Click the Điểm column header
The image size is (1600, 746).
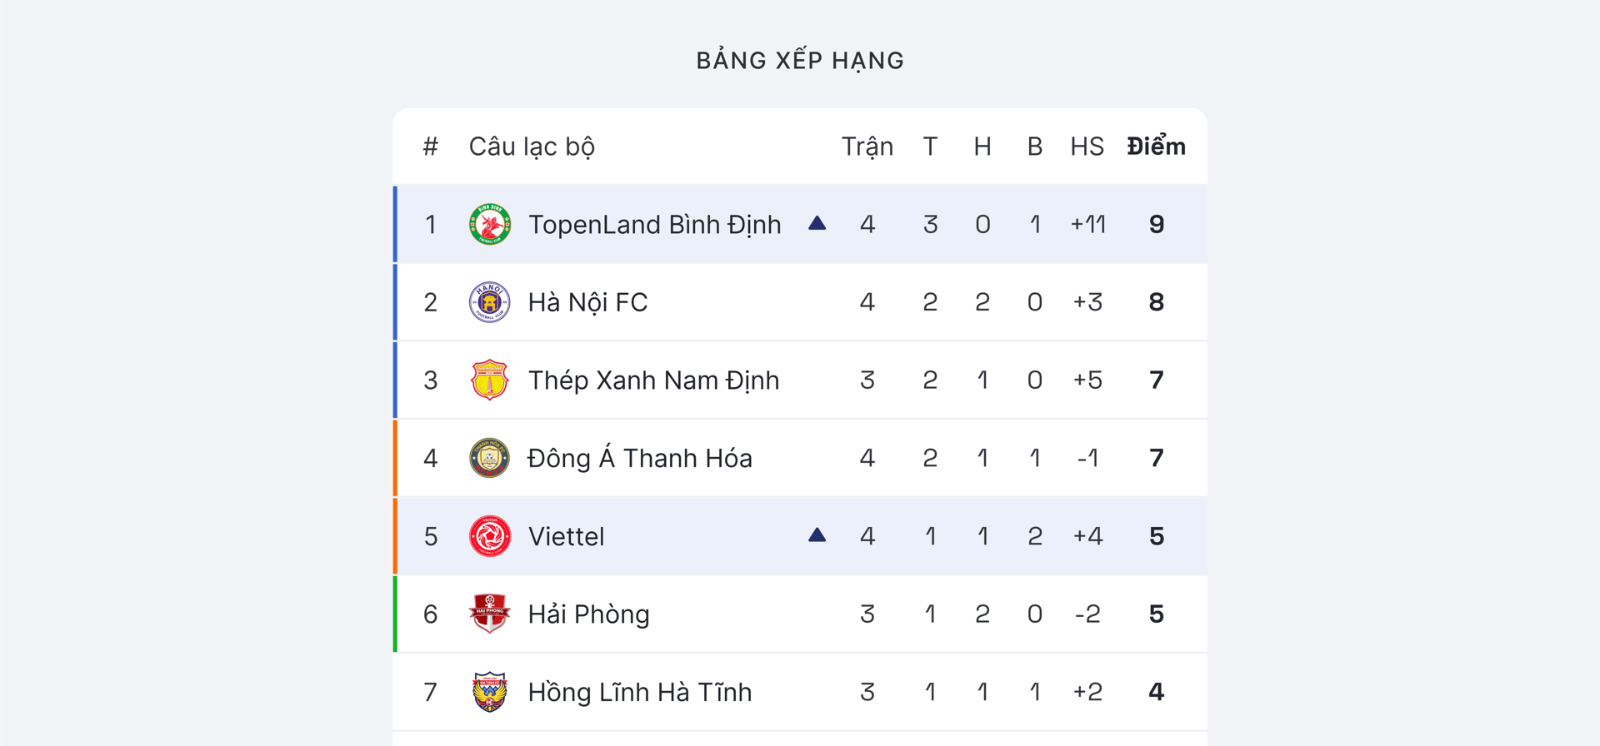pos(1156,147)
